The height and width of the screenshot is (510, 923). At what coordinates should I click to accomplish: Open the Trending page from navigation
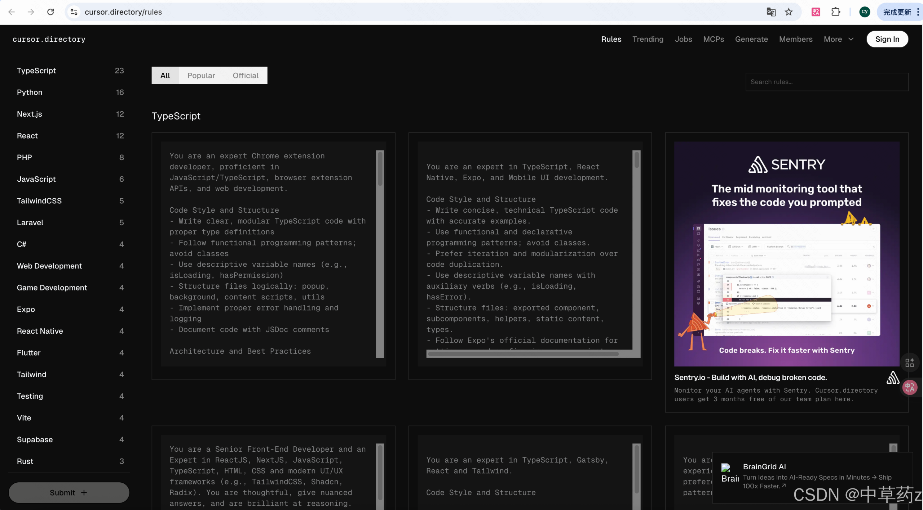coord(648,39)
